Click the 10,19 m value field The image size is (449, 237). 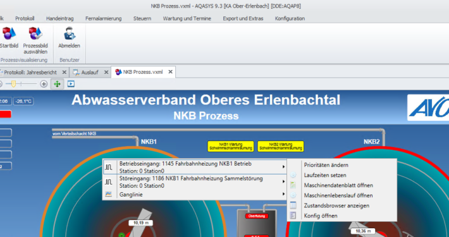[140, 222]
